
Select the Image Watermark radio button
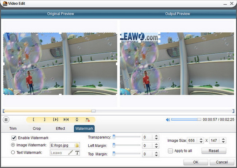coord(13,145)
